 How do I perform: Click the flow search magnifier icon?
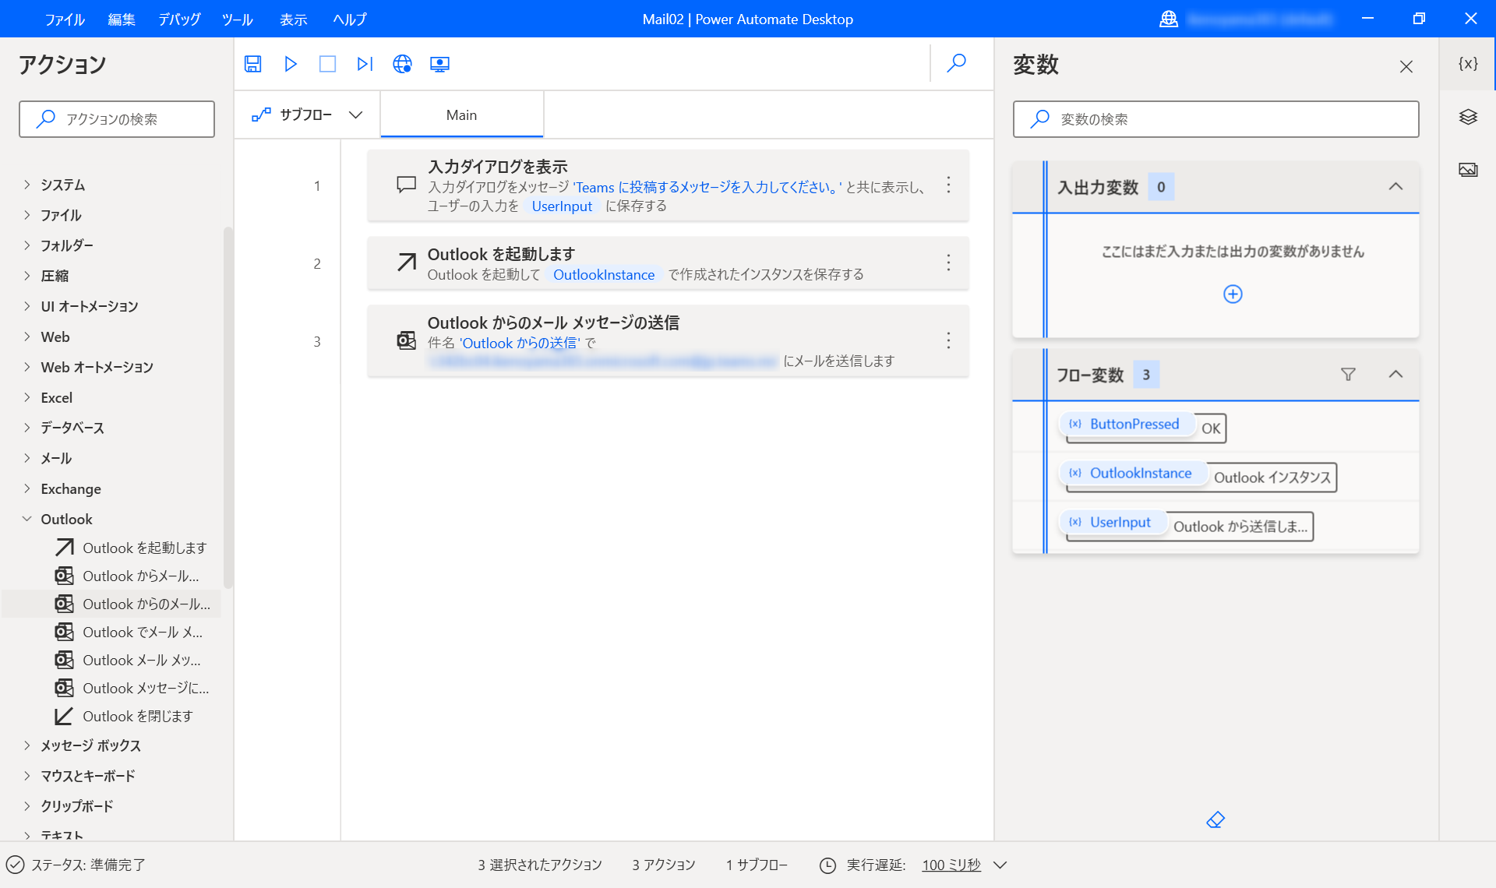956,63
